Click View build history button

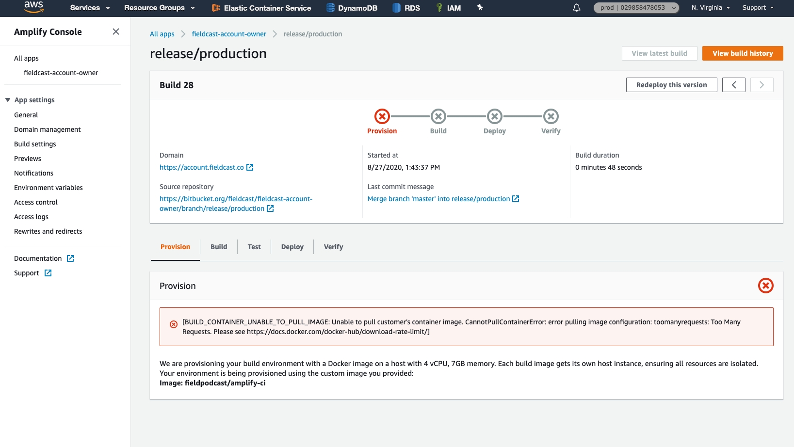click(743, 53)
